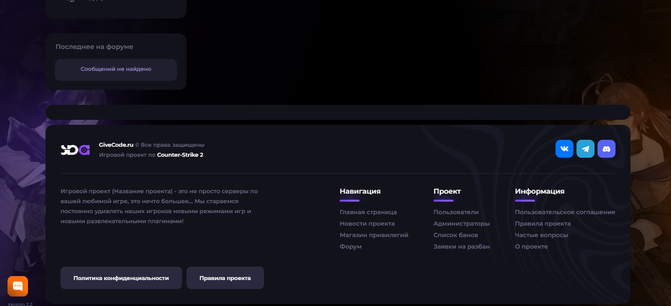This screenshot has width=671, height=306.
Task: Open the orange chat widget icon
Action: click(17, 286)
